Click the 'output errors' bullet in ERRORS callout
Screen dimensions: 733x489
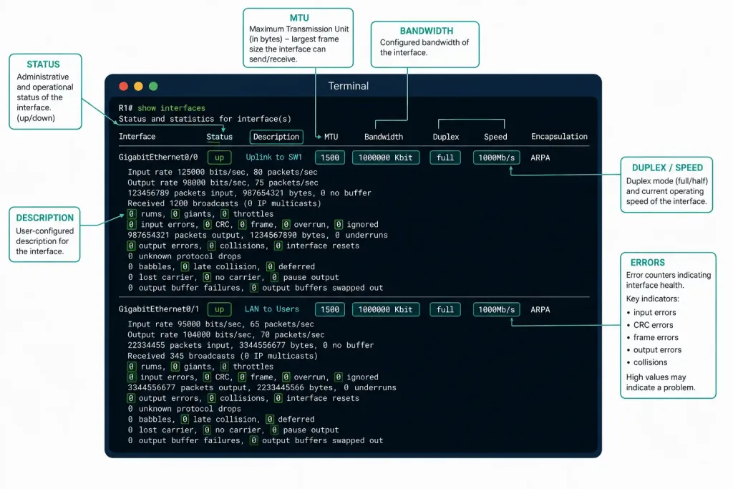[x=657, y=349]
